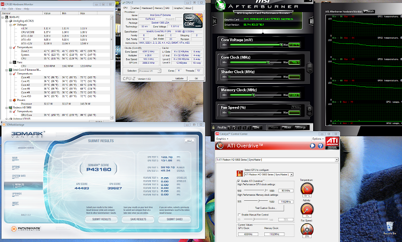Click the Afterburner startup lock icon
The width and height of the screenshot is (402, 242).
tap(213, 127)
